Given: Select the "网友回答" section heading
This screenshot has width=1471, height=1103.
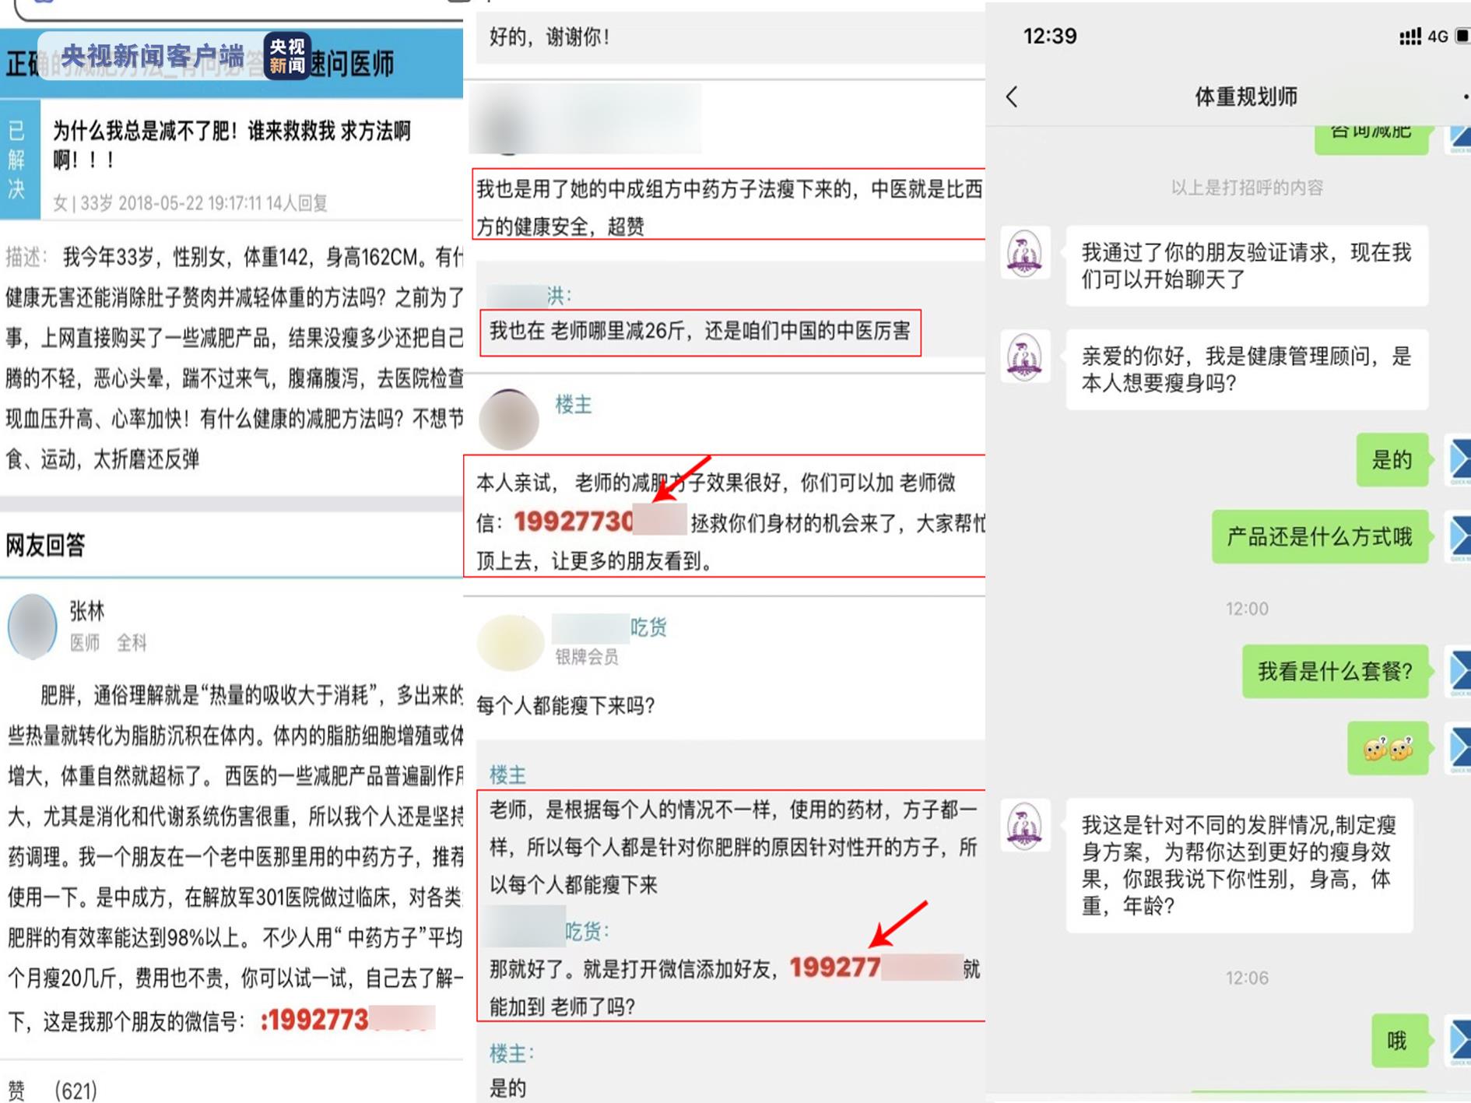Looking at the screenshot, I should (45, 545).
